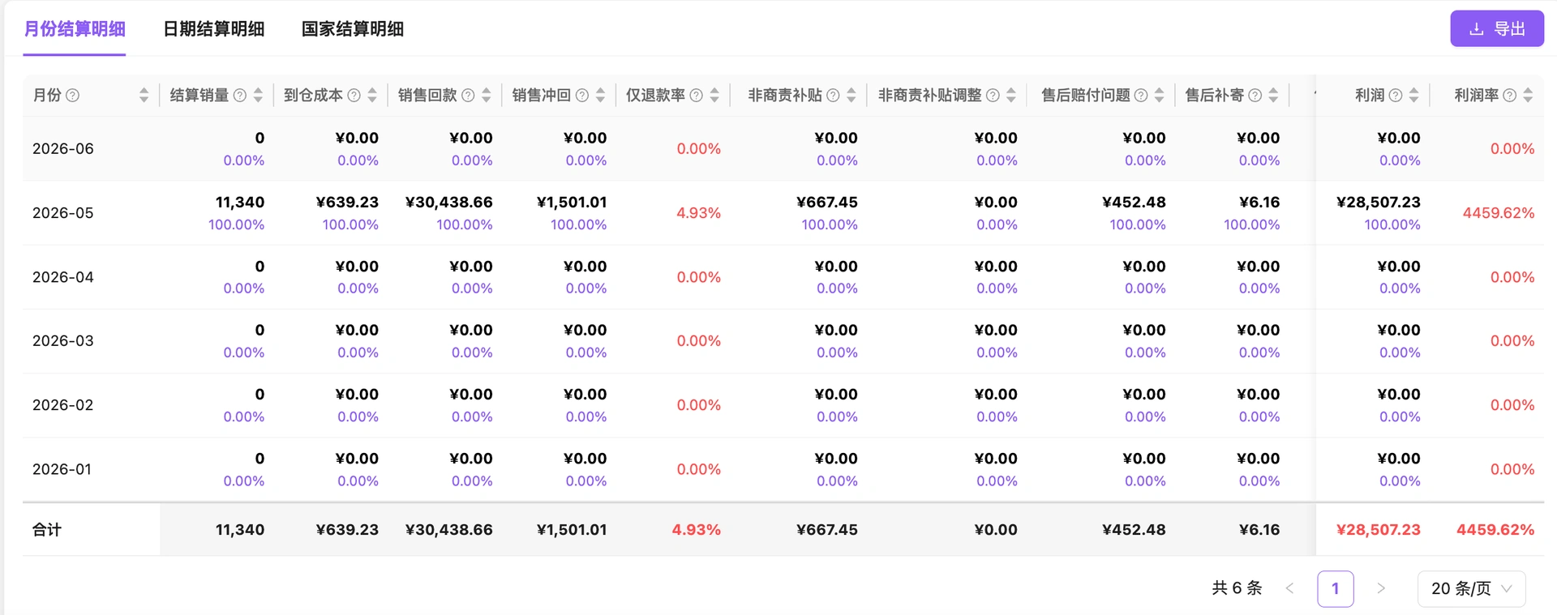Click the question mark icon beside 销售回款
This screenshot has width=1557, height=615.
pos(468,96)
